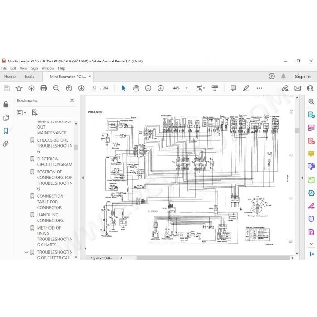This screenshot has width=317, height=317.
Task: Open the File menu
Action: coord(4,68)
